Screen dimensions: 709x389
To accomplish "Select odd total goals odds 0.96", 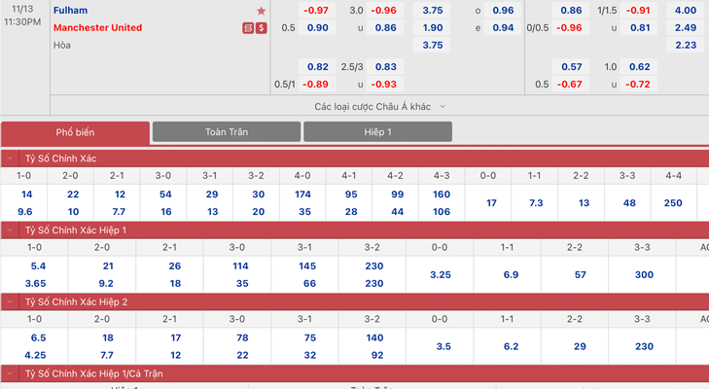I will [503, 11].
